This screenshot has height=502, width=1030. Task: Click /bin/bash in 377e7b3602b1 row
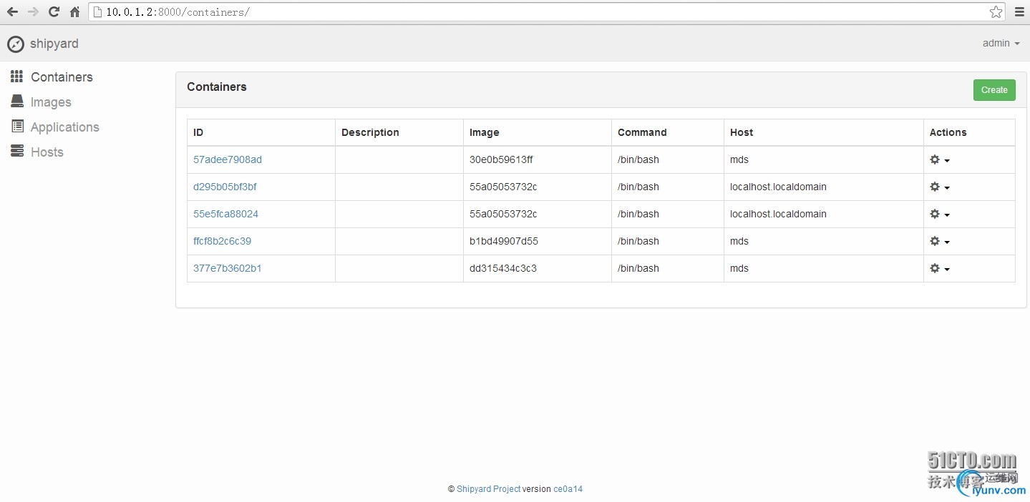[x=638, y=268]
